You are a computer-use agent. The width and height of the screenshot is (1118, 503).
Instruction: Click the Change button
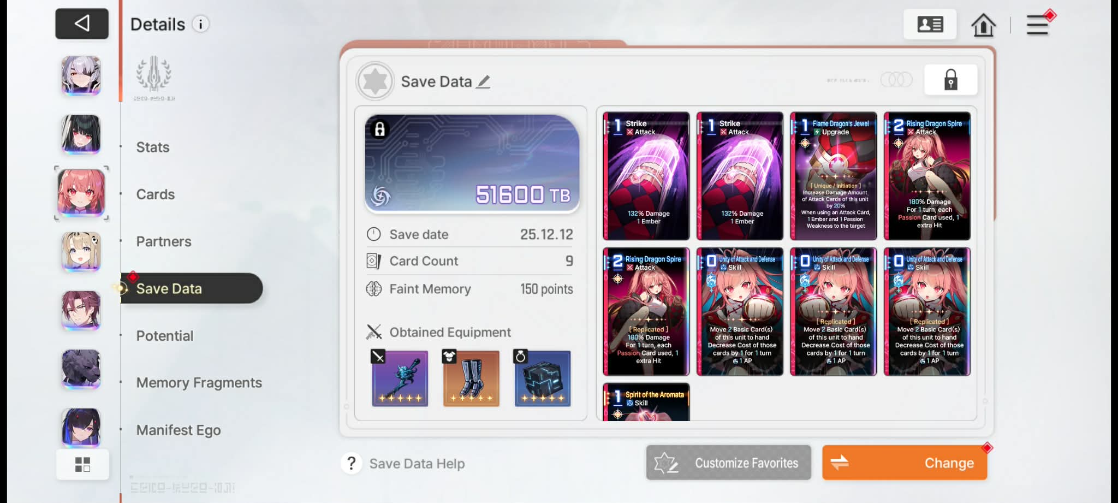(905, 463)
